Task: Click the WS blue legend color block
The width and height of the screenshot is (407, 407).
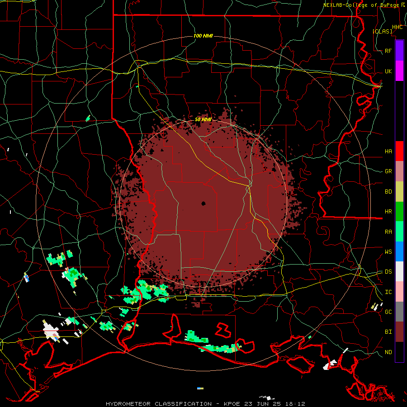Action: [399, 251]
